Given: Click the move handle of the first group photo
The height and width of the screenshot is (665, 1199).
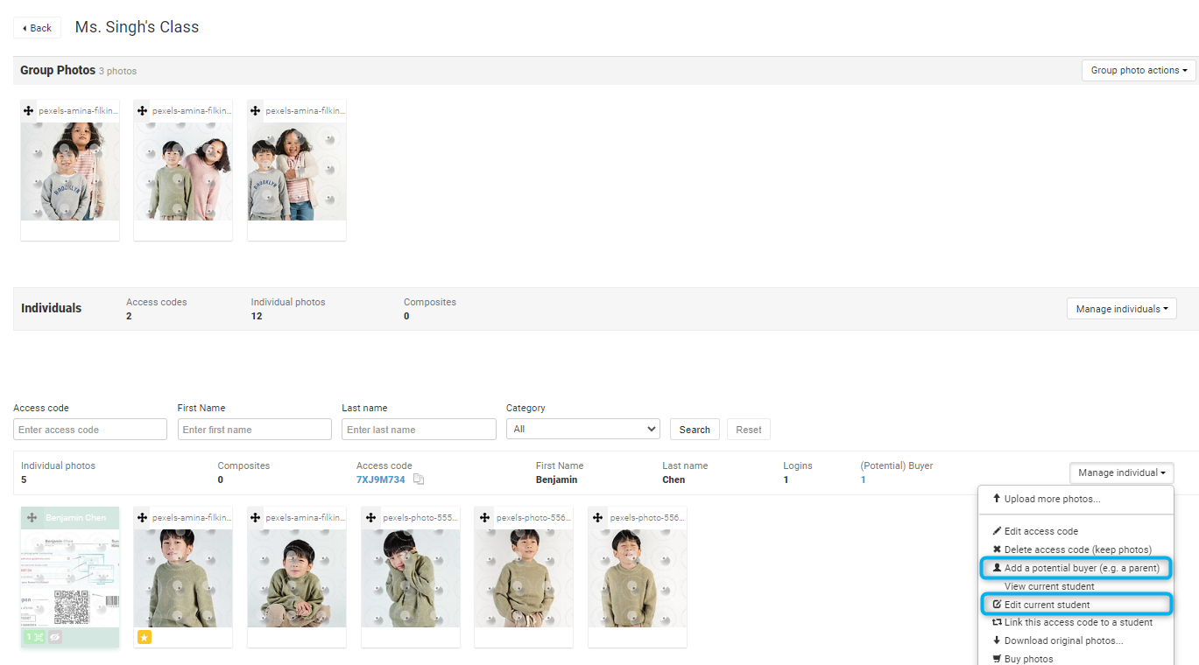Looking at the screenshot, I should click(28, 111).
